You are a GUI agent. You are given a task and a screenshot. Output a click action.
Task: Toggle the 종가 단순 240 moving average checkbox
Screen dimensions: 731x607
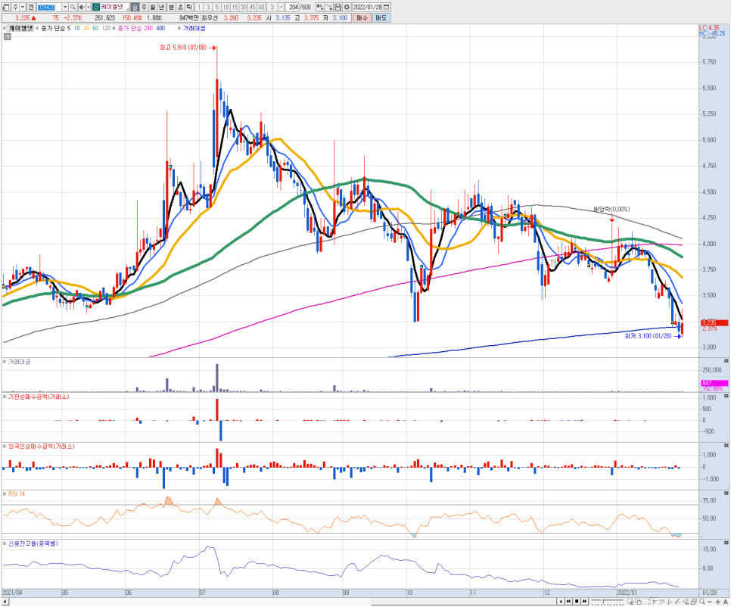[x=114, y=29]
